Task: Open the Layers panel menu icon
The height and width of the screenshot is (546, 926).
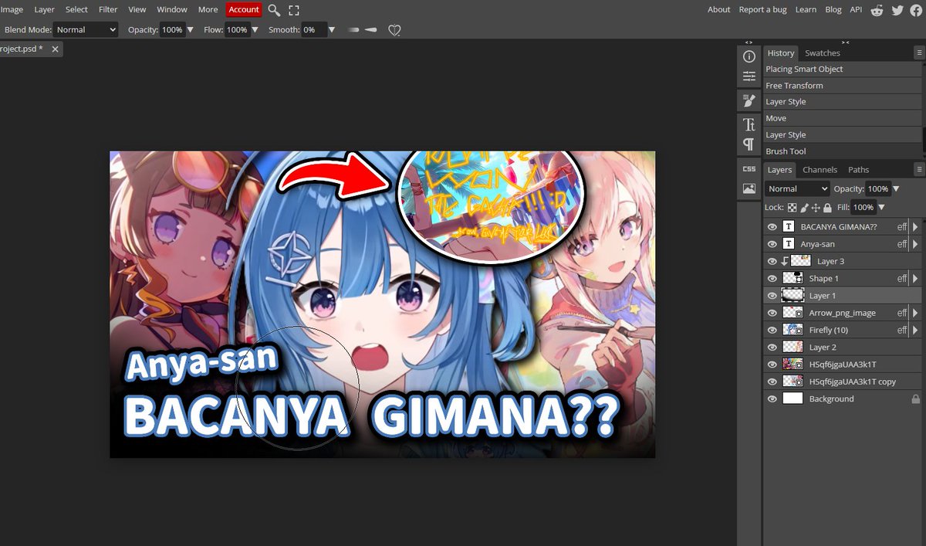Action: point(919,169)
